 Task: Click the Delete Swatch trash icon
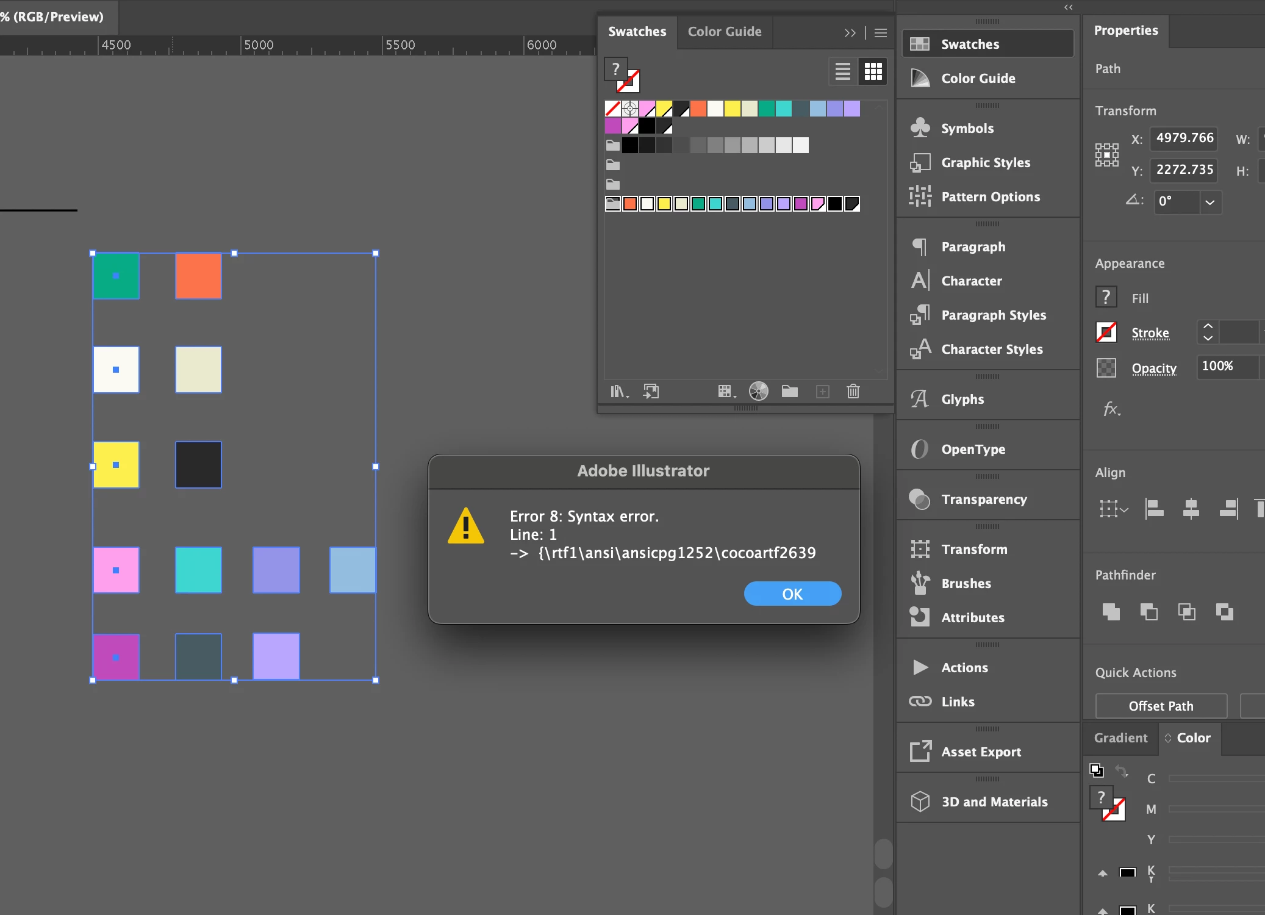pyautogui.click(x=853, y=392)
